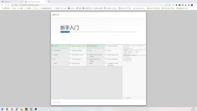Click the 新手入门 large heading
This screenshot has height=111, width=197.
[70, 28]
